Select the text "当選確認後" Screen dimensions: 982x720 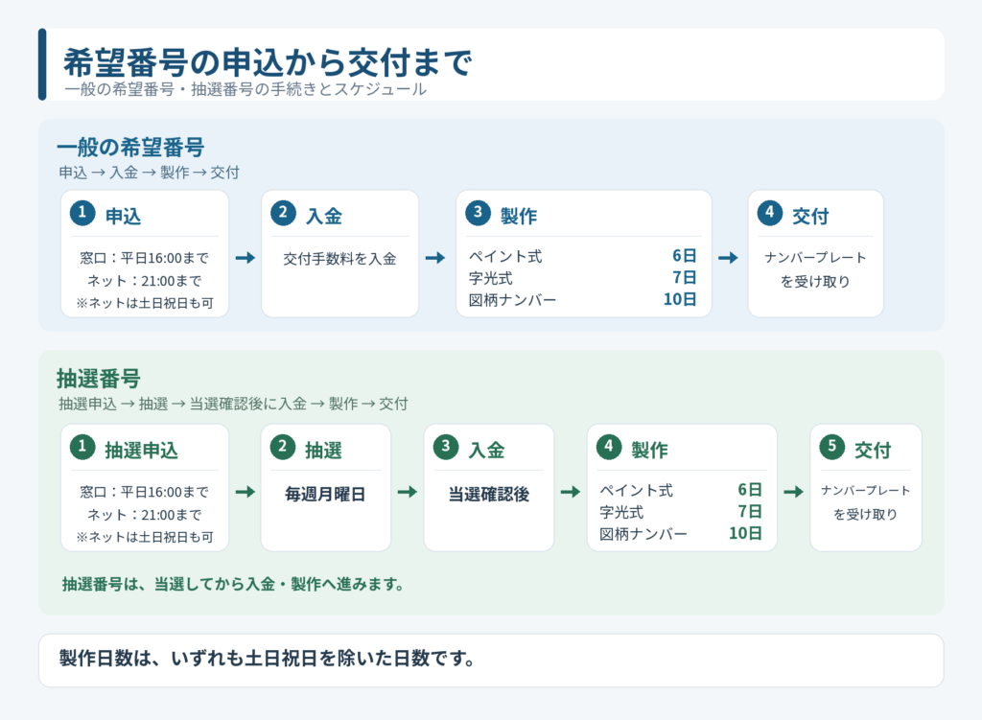click(x=488, y=495)
